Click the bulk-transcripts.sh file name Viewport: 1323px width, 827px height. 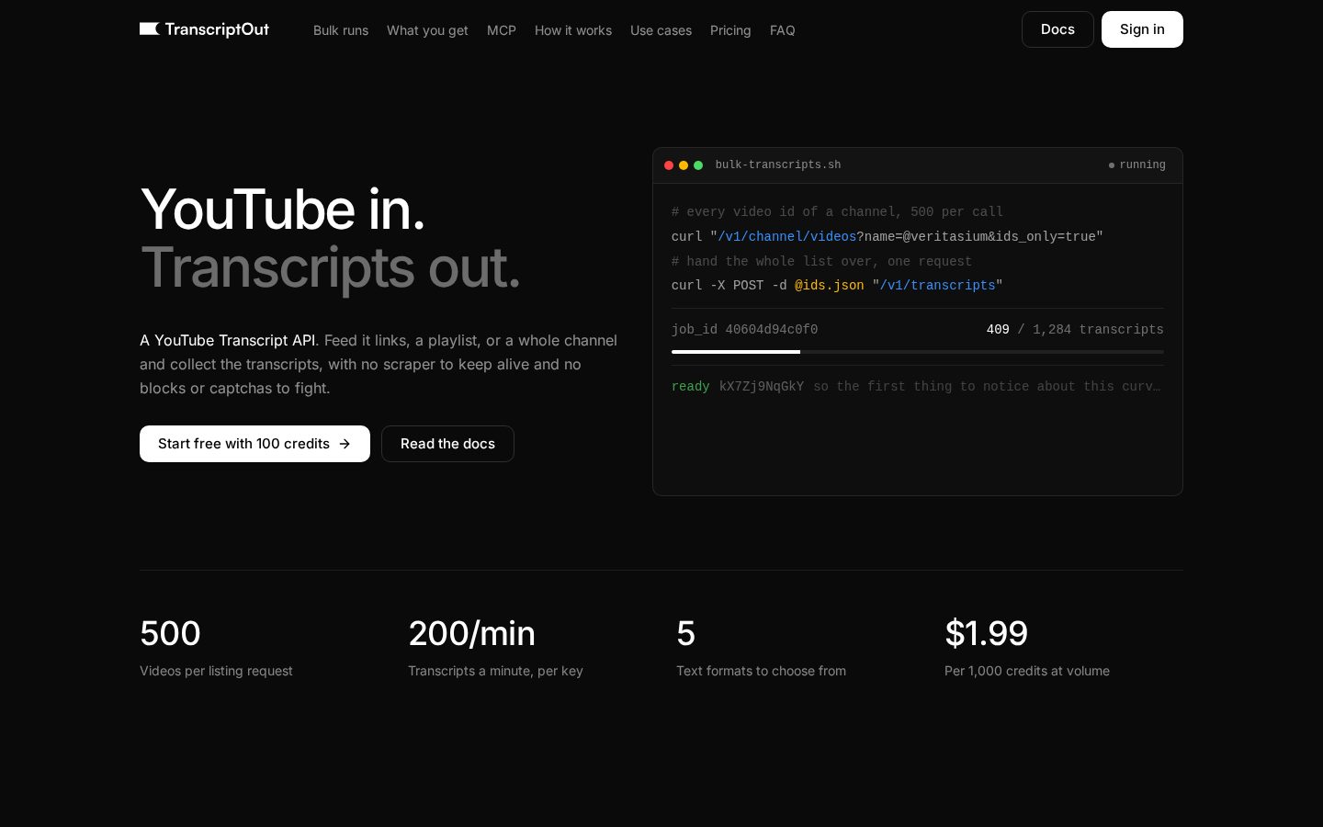tap(778, 165)
